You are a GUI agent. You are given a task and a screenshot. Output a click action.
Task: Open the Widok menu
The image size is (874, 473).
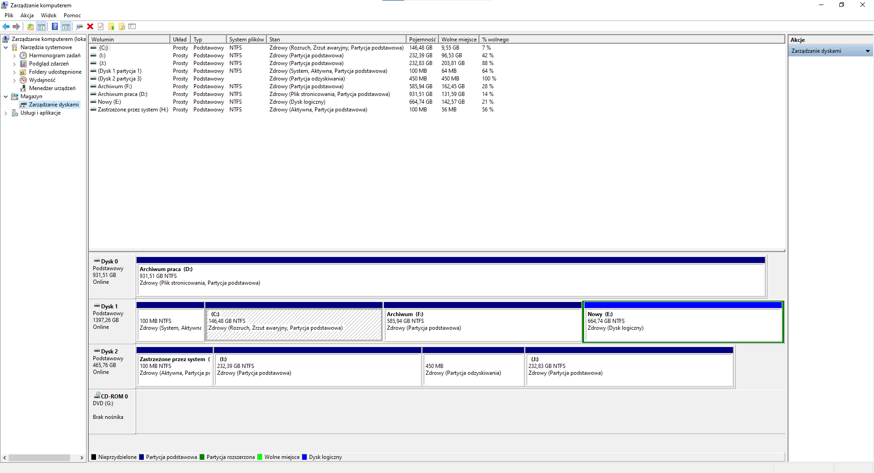(49, 15)
